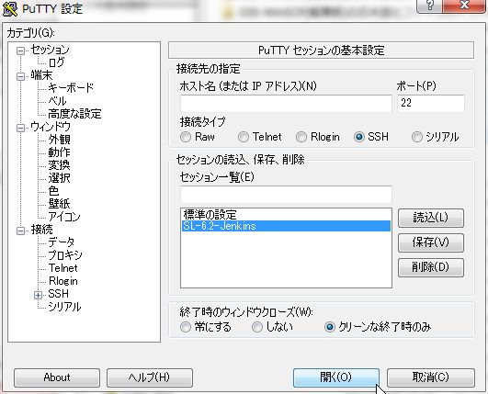
Task: Open the 外観 category
Action: coord(59,140)
